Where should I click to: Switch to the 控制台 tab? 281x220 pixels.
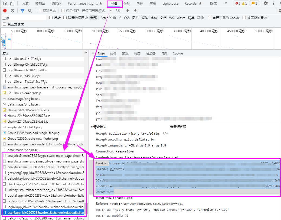[x=40, y=4]
